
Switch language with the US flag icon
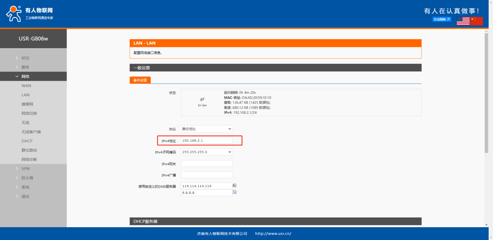(x=463, y=21)
